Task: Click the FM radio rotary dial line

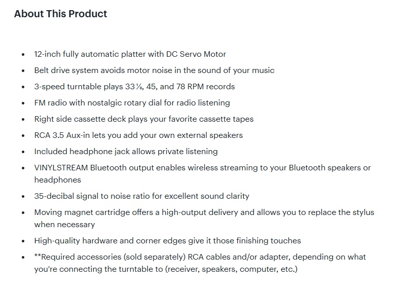Action: pos(132,103)
